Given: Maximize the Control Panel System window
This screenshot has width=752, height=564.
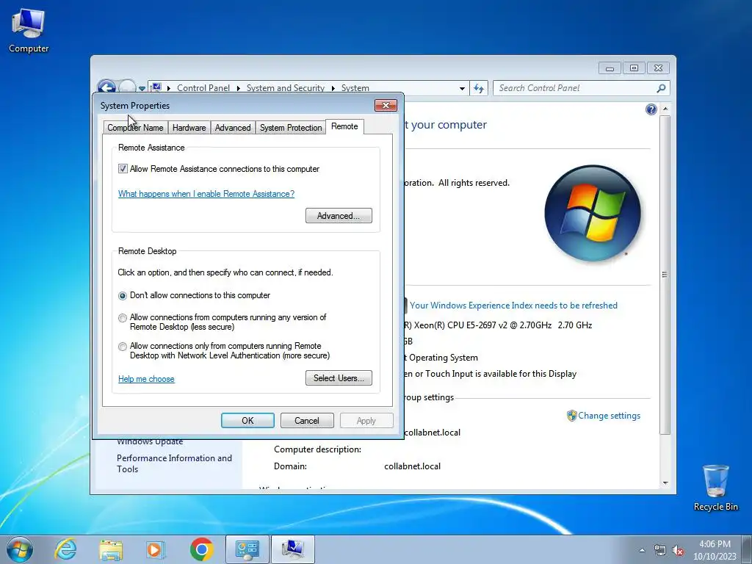Looking at the screenshot, I should (634, 68).
